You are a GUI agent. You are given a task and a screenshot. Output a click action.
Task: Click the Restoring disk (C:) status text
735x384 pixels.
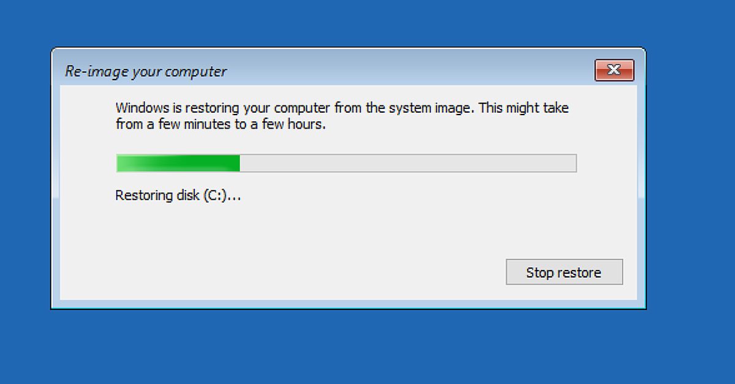pos(178,195)
